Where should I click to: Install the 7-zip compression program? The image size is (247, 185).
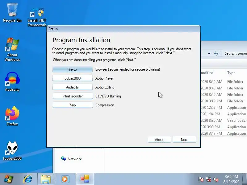(x=73, y=105)
